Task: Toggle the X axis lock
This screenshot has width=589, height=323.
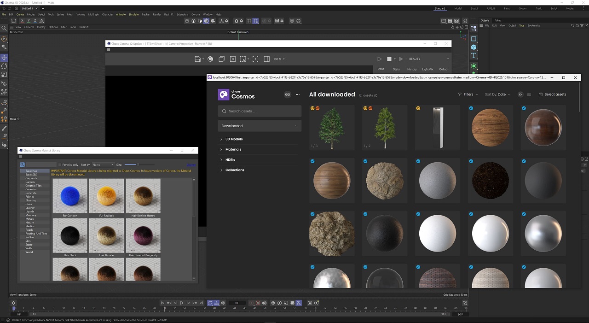Action: click(x=22, y=21)
